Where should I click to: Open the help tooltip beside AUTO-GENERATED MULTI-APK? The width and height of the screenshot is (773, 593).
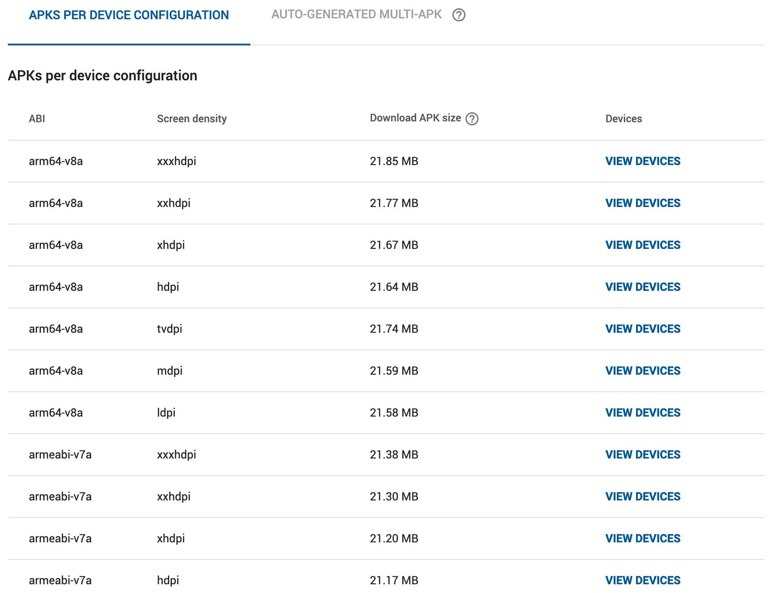[458, 14]
